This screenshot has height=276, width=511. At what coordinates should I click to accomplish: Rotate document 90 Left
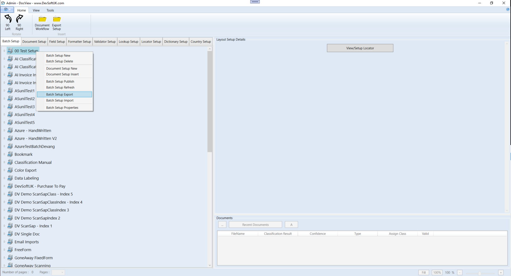[x=8, y=23]
